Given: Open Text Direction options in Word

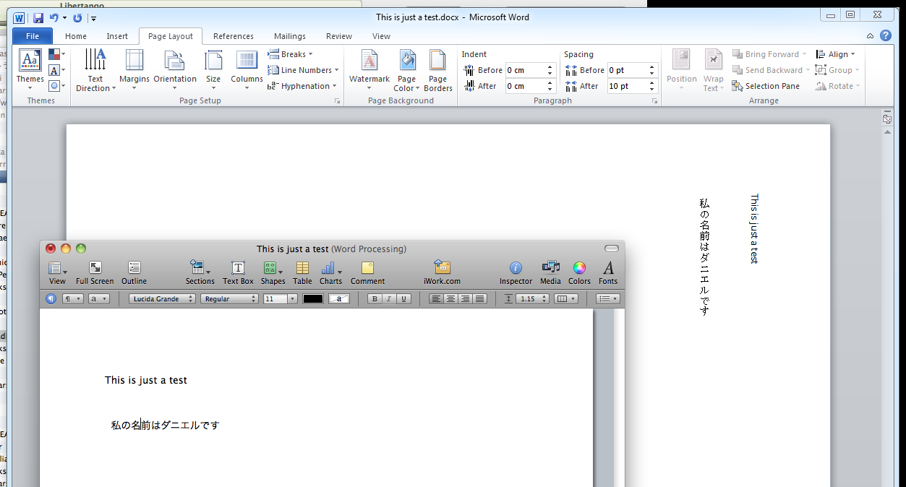Looking at the screenshot, I should (x=95, y=70).
